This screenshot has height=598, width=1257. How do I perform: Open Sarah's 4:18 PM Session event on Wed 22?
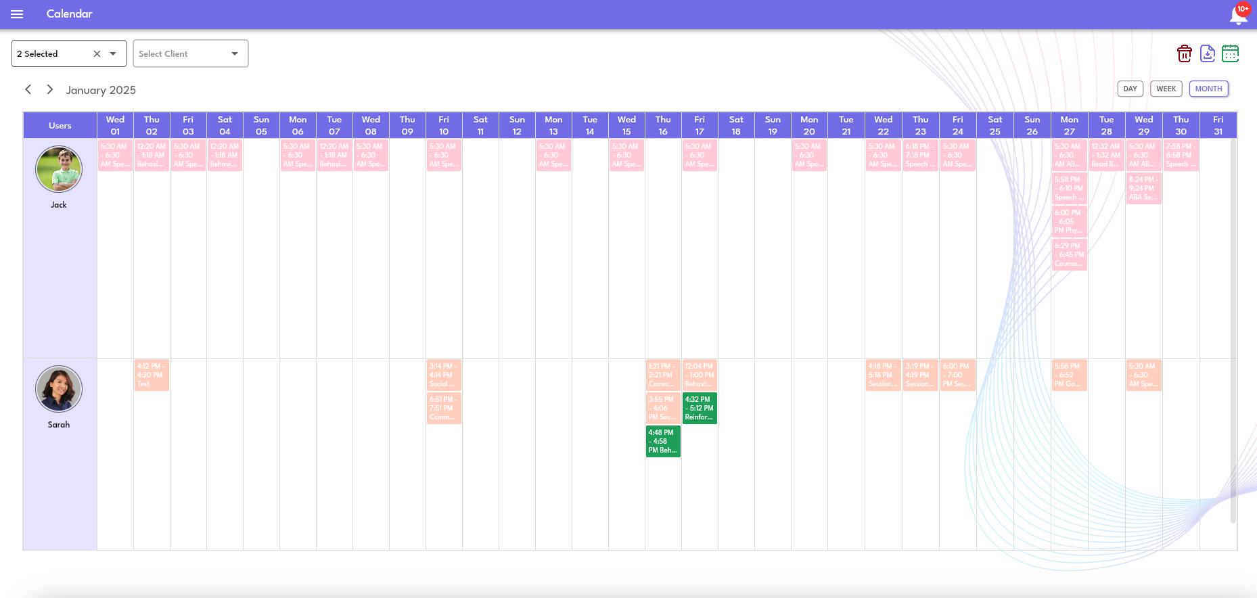[884, 375]
